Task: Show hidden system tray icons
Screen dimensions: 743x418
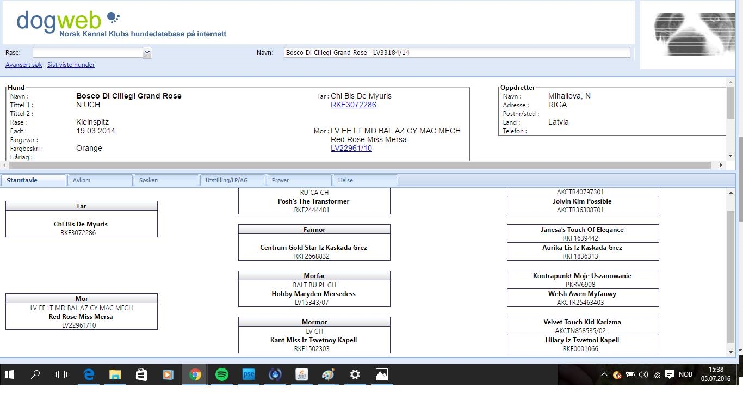Action: (x=604, y=374)
